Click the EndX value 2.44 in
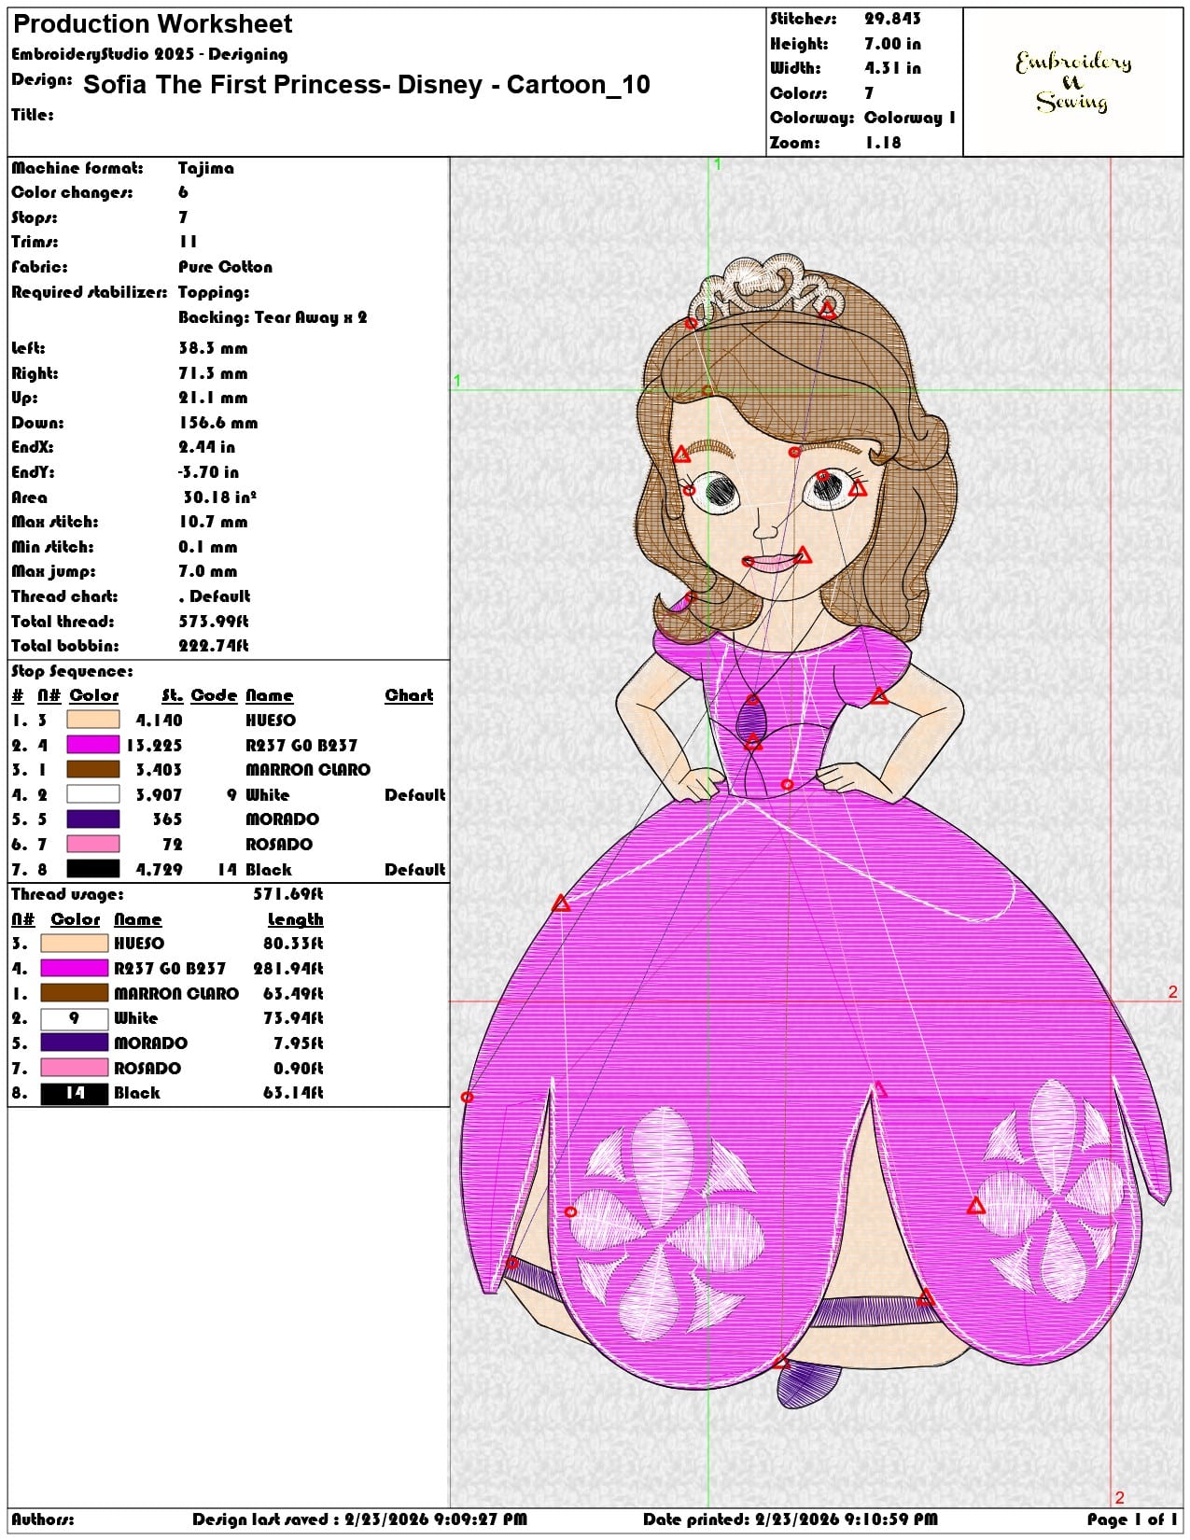This screenshot has height=1540, width=1190. 207,447
